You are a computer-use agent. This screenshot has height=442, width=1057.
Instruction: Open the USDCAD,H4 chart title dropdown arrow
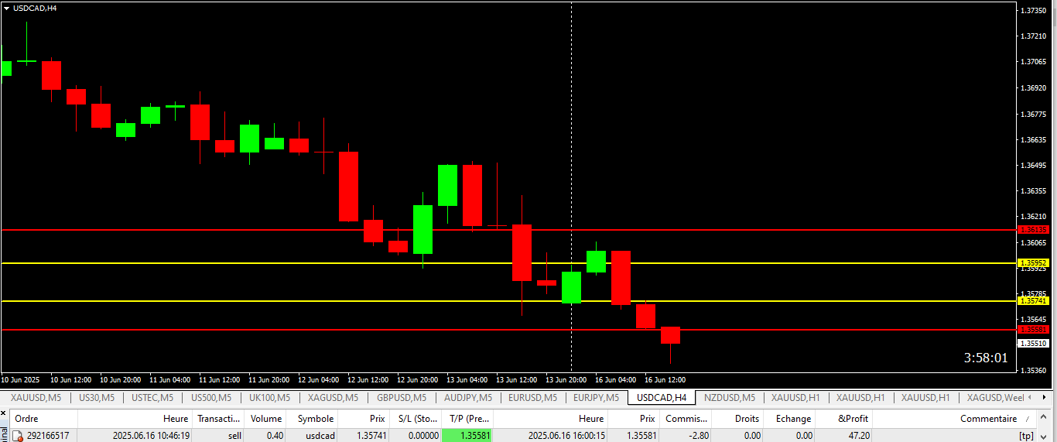pos(6,8)
